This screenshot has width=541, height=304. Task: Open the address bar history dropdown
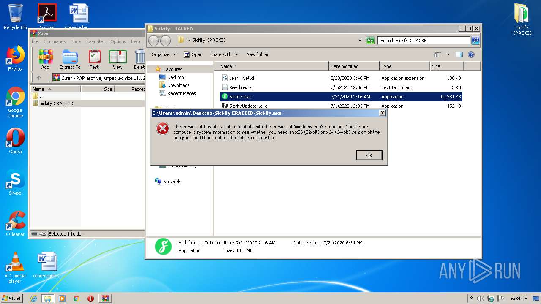(x=360, y=41)
